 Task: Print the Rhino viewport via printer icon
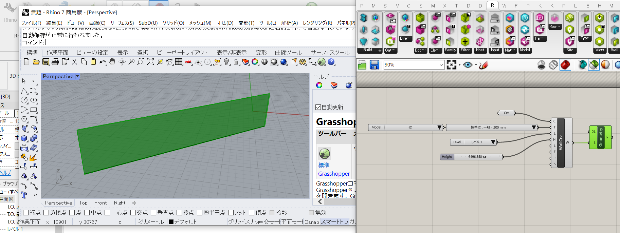[55, 62]
